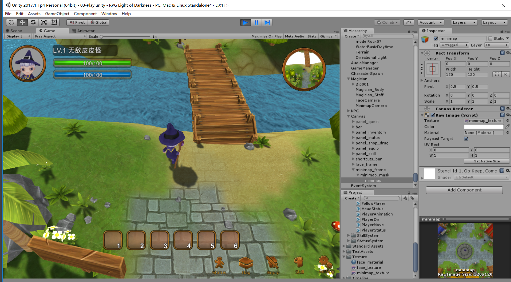Open the Window menu

109,14
